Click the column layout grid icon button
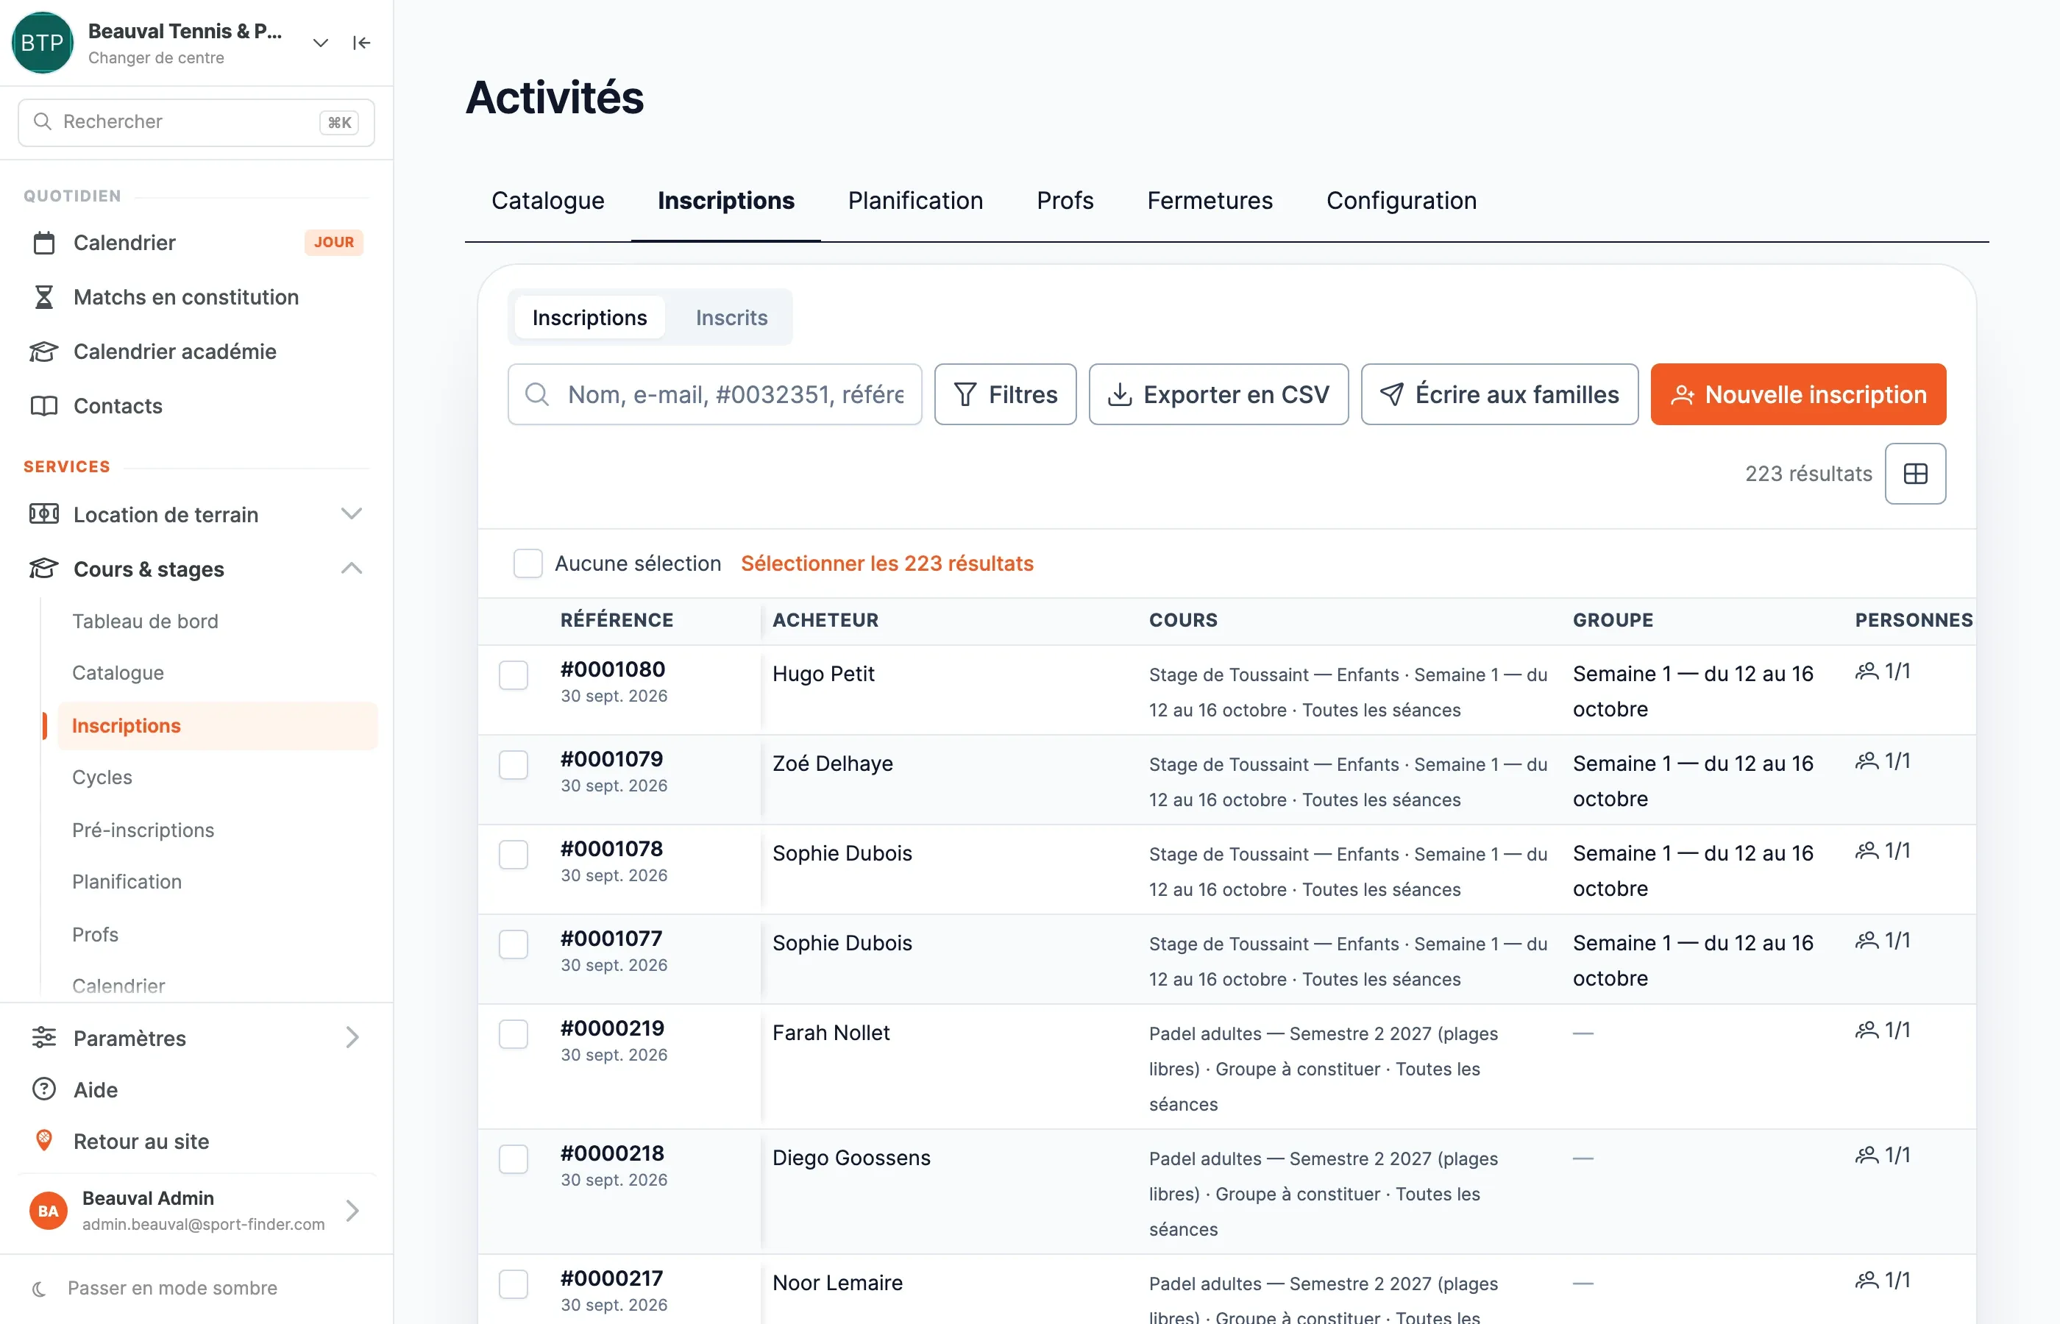Viewport: 2060px width, 1324px height. pyautogui.click(x=1915, y=474)
